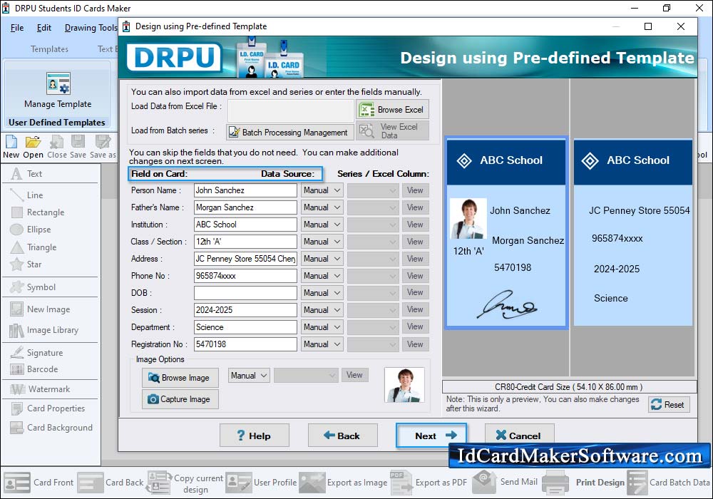
Task: Add a Watermark
Action: [40, 389]
